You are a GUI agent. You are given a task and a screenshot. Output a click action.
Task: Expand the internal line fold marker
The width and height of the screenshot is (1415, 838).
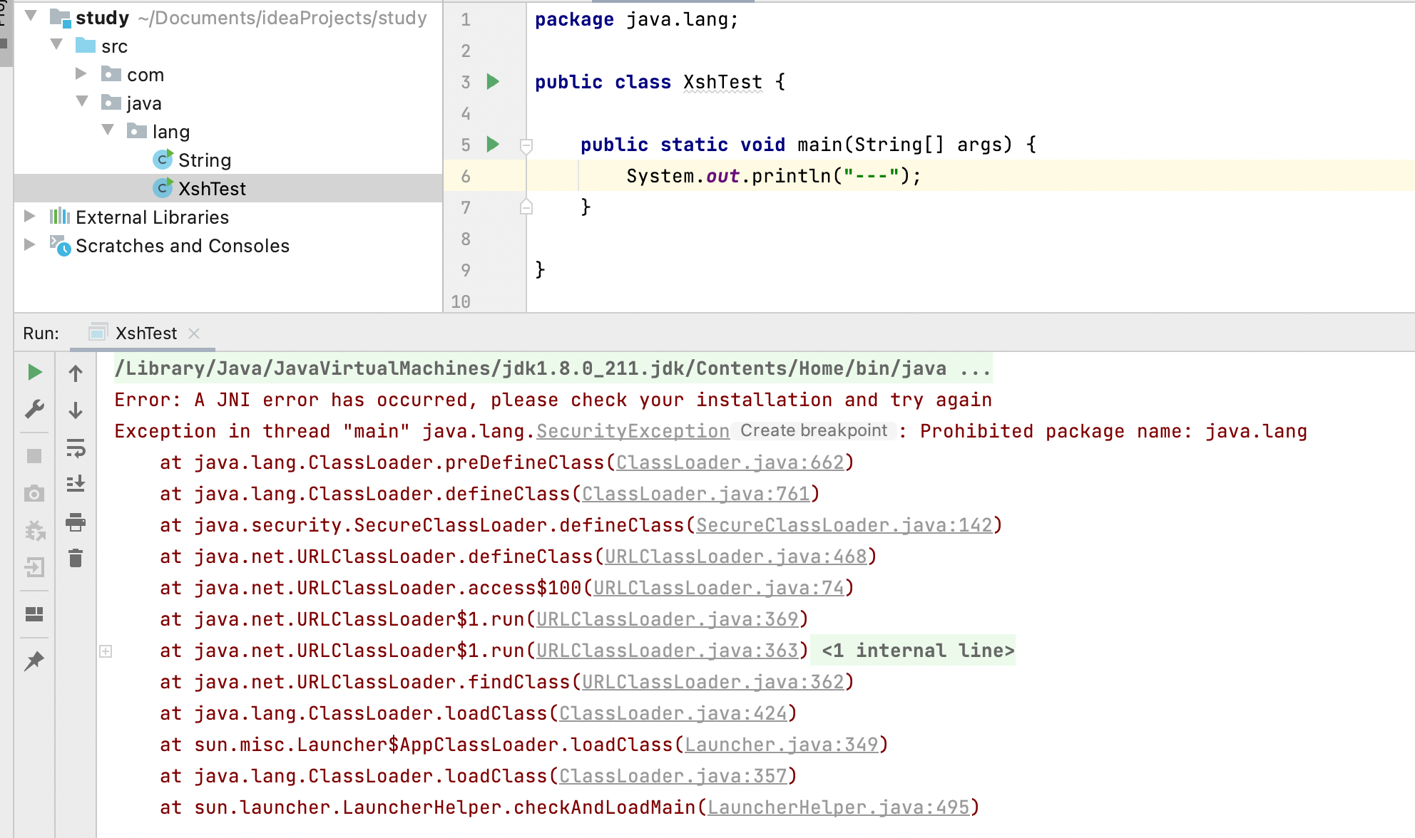(x=106, y=651)
